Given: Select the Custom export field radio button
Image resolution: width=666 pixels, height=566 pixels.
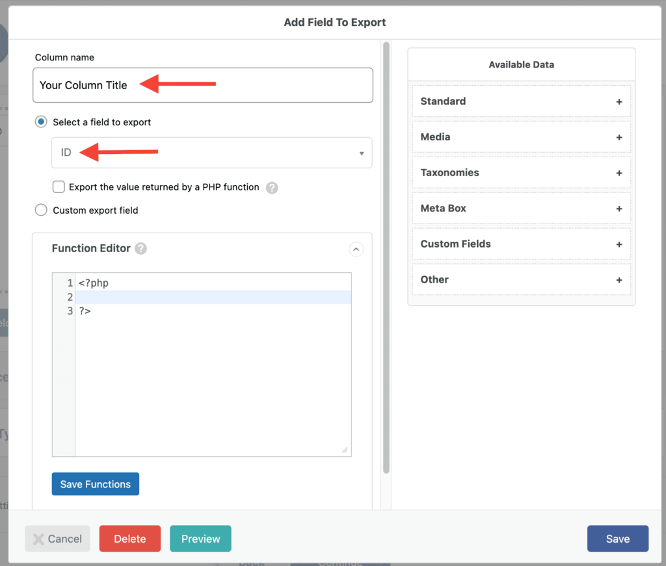Looking at the screenshot, I should tap(40, 210).
